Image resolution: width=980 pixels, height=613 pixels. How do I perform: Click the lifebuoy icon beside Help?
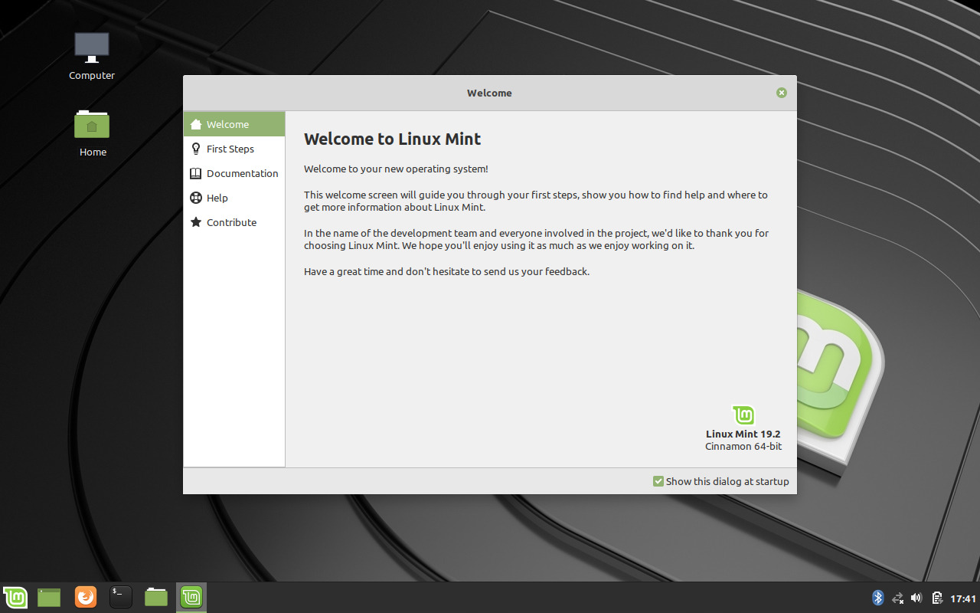point(196,198)
